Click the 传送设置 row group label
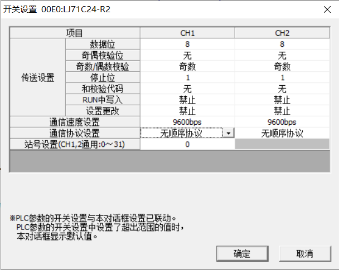The image size is (339, 270). click(37, 77)
